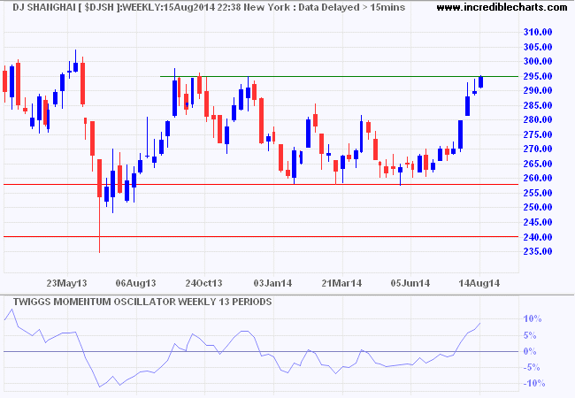Screen dimensions: 575x398
Task: Click the 295.00 price axis label
Action: point(538,76)
